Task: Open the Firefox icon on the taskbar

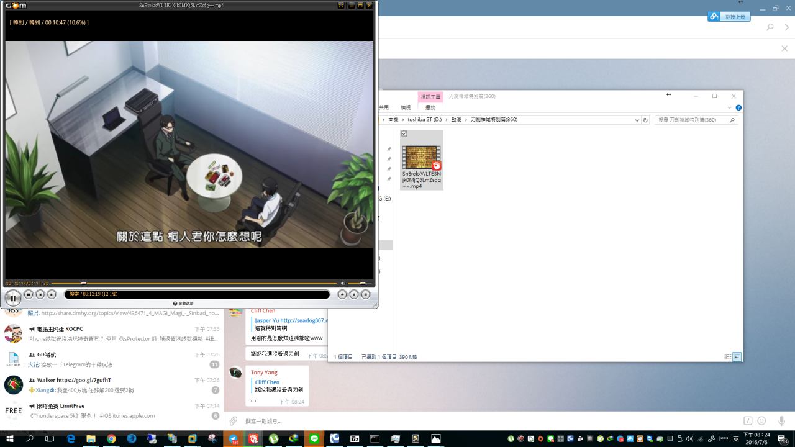Action: pos(132,438)
